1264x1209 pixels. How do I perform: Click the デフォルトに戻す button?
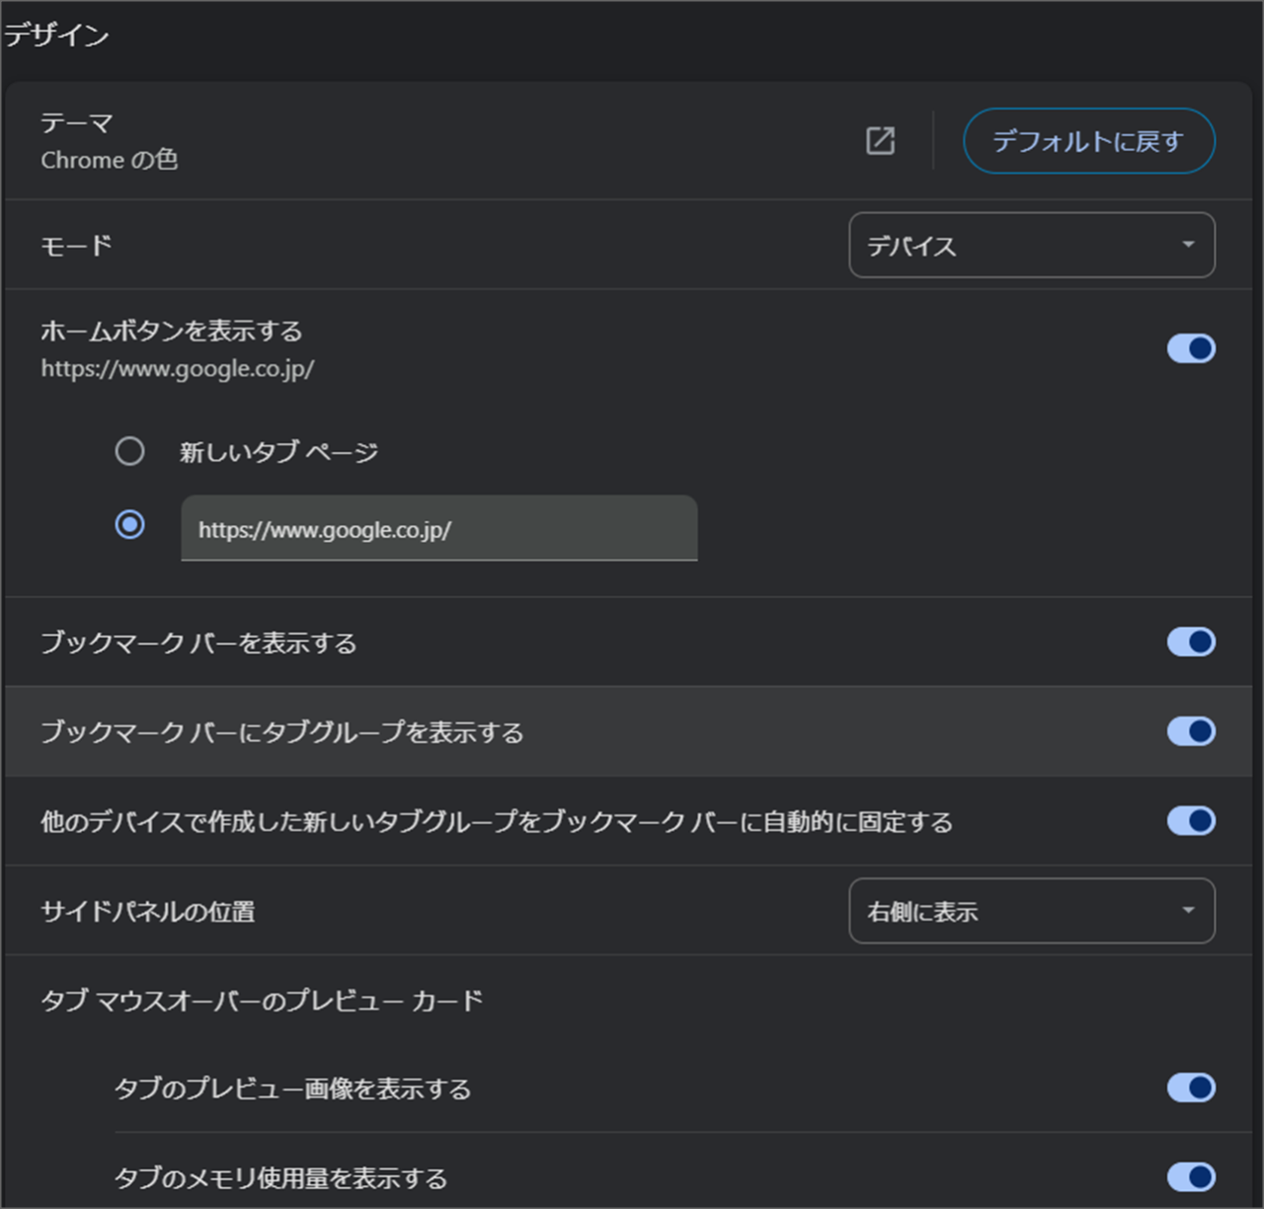tap(1088, 141)
